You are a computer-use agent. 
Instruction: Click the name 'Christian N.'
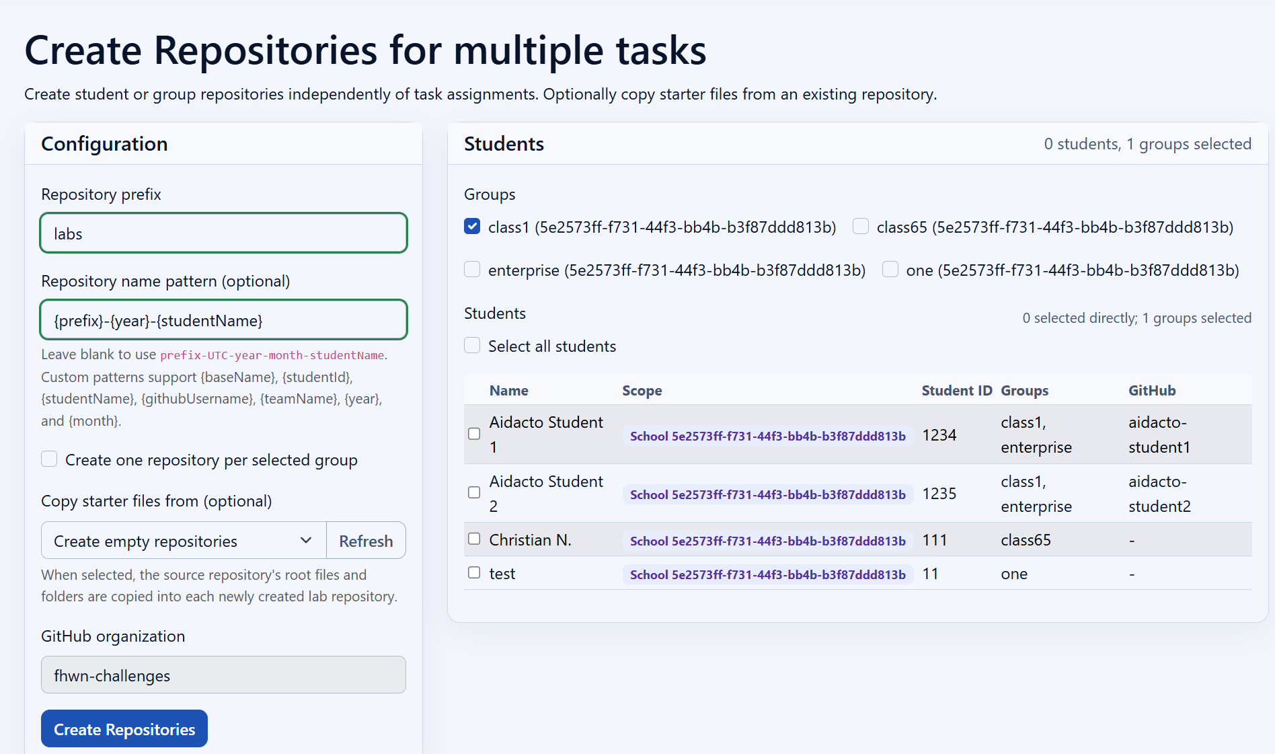531,540
